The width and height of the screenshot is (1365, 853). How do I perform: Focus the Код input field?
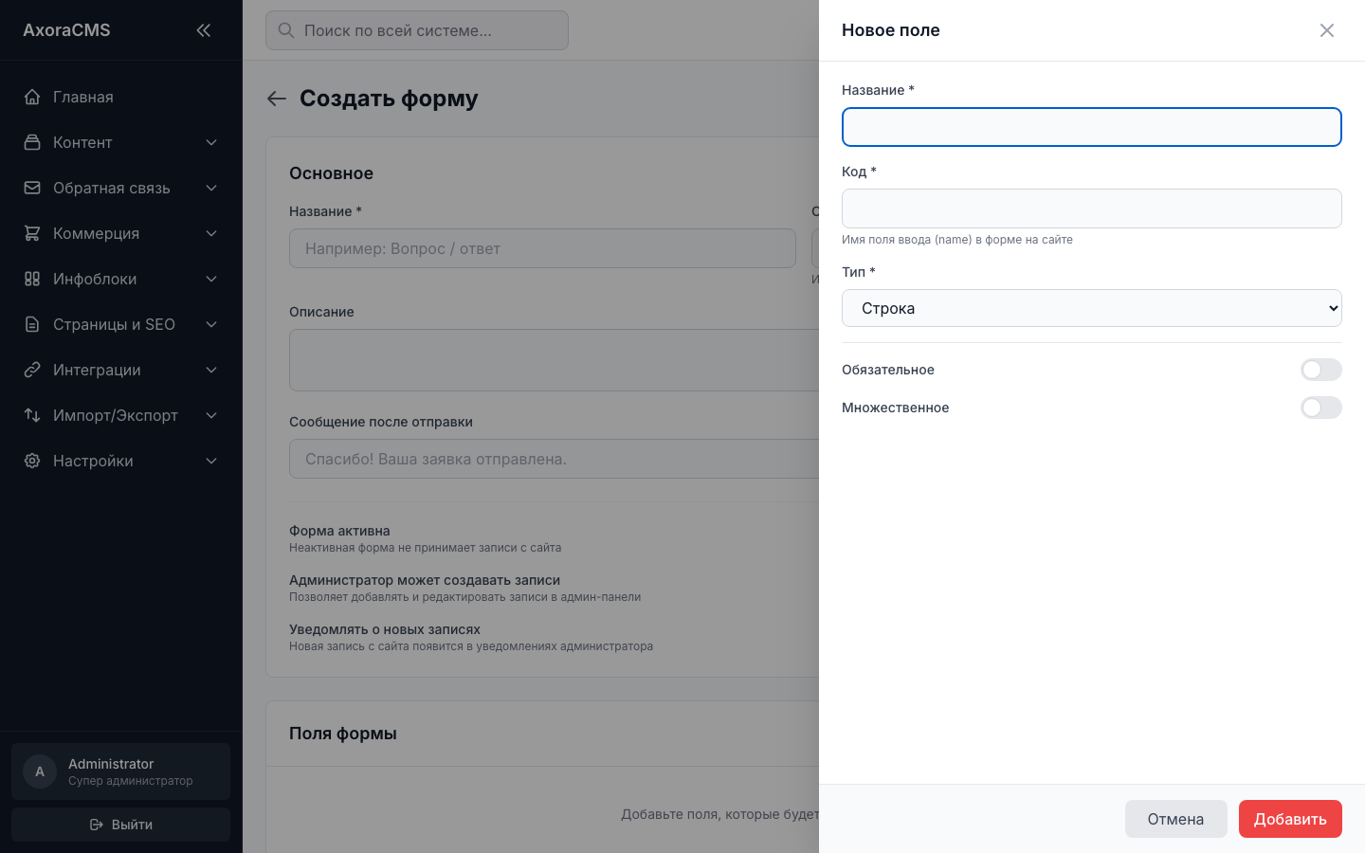point(1092,209)
